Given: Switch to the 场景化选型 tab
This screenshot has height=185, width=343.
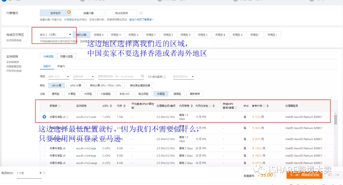Looking at the screenshot, I should click(x=67, y=56).
